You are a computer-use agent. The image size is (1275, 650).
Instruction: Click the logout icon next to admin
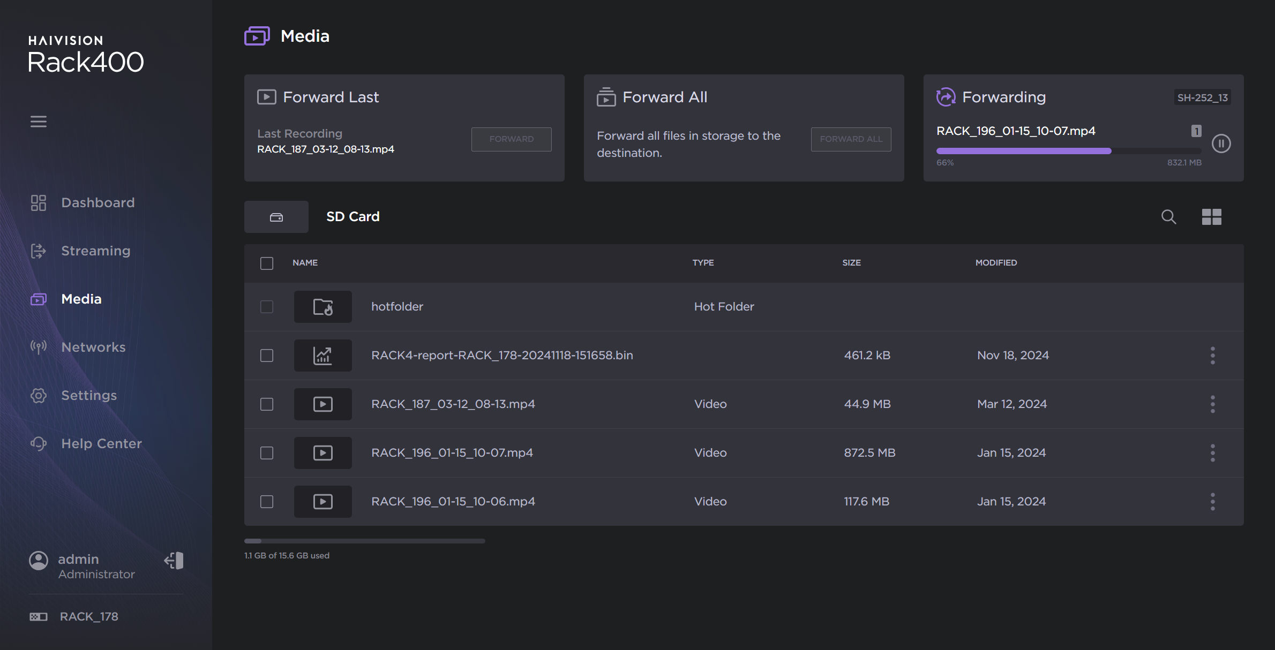[x=174, y=561]
